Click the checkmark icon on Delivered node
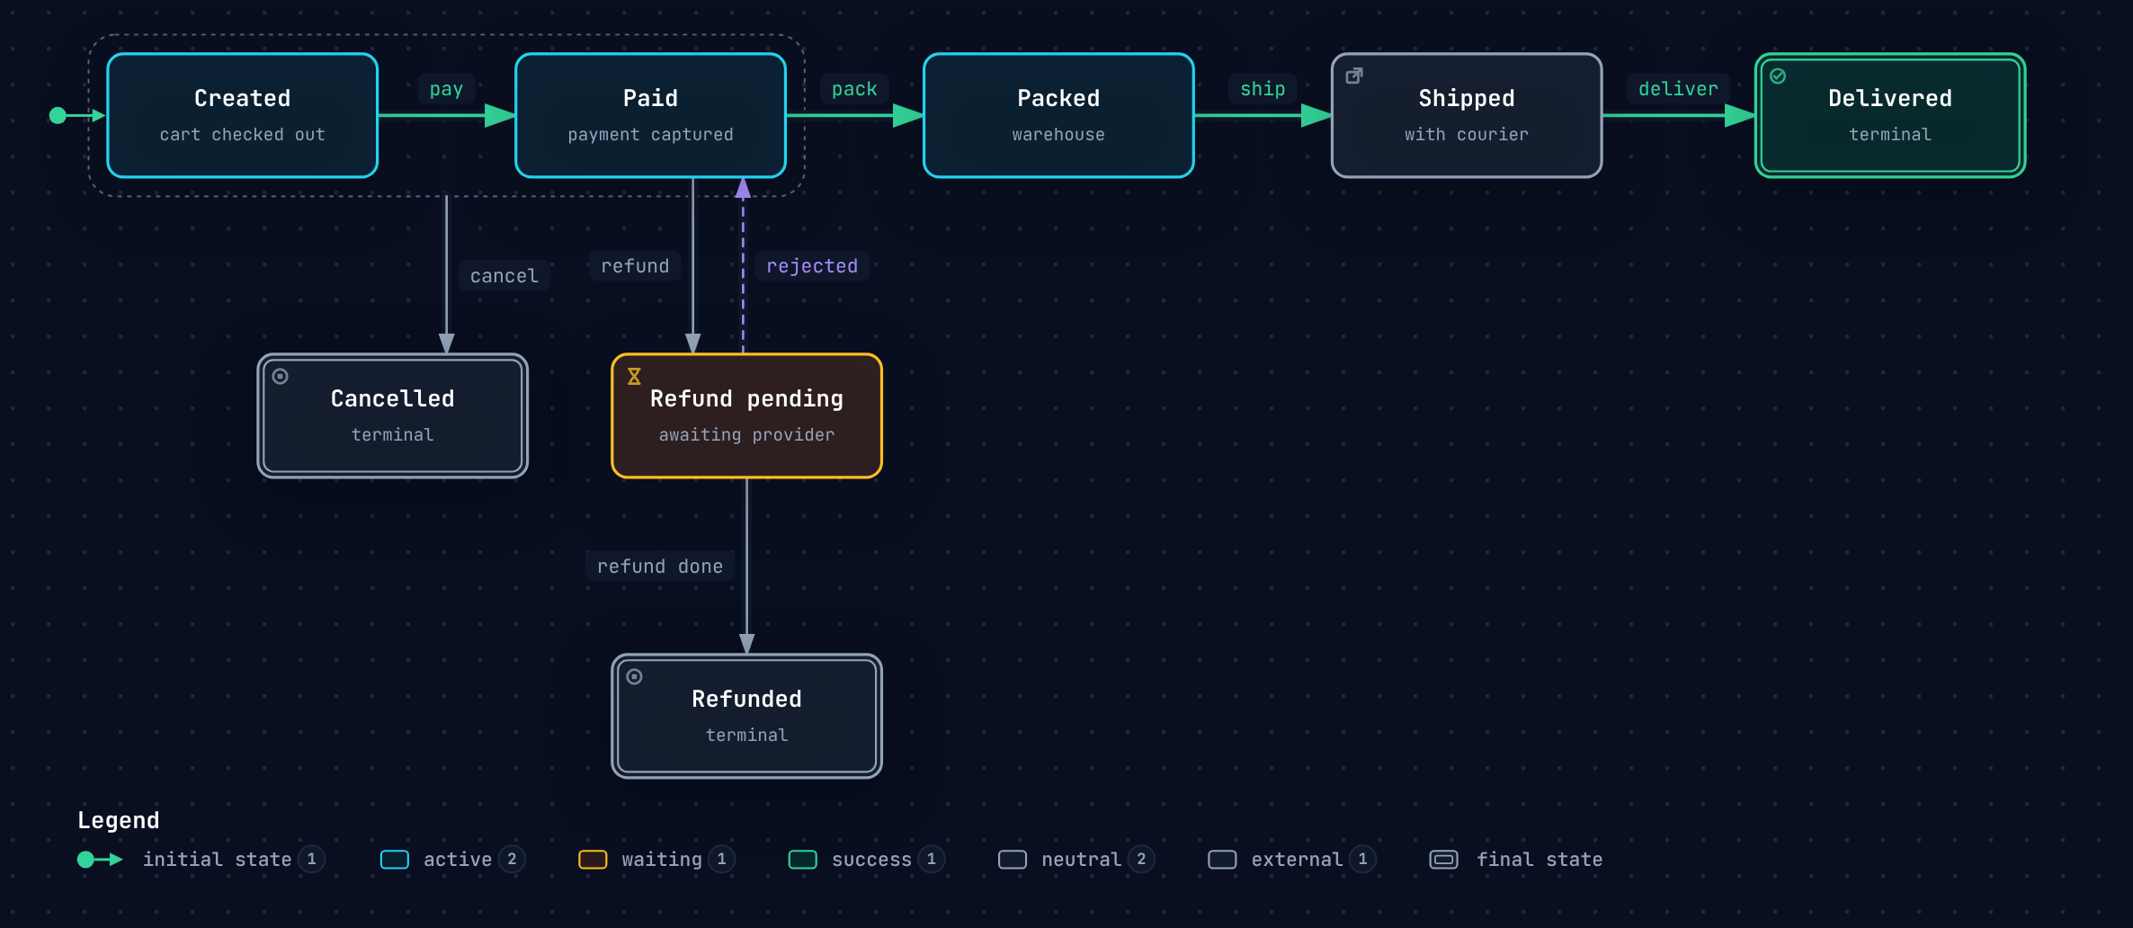Viewport: 2133px width, 928px height. pyautogui.click(x=1778, y=76)
